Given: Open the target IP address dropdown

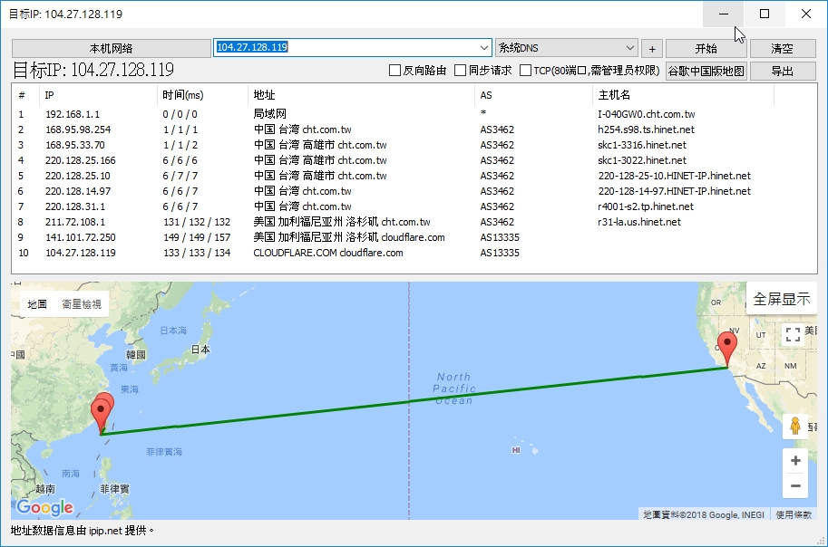Looking at the screenshot, I should [483, 47].
